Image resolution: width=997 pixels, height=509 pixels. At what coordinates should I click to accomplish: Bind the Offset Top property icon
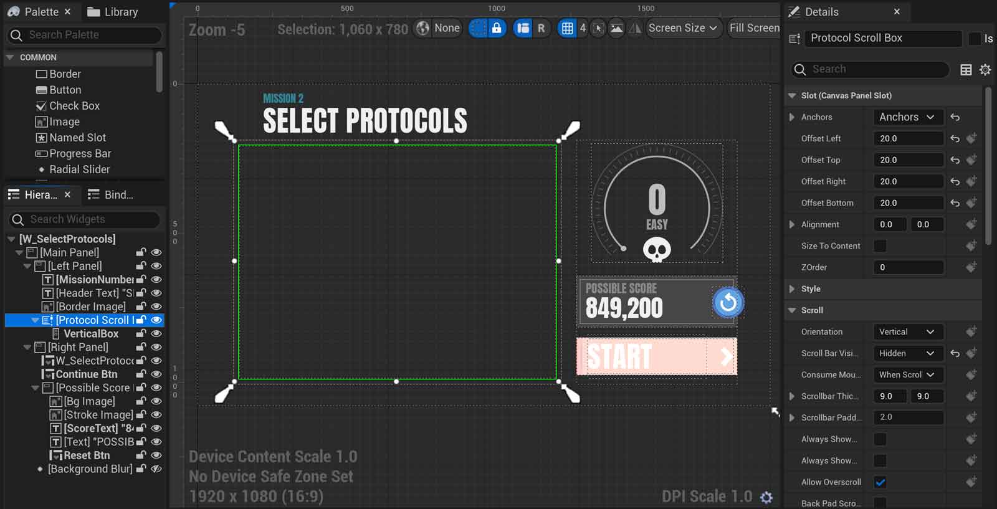pyautogui.click(x=971, y=159)
